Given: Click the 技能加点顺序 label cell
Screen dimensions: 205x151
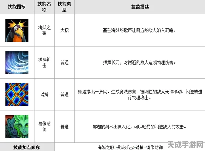Looking at the screenshot, I should click(x=27, y=147).
